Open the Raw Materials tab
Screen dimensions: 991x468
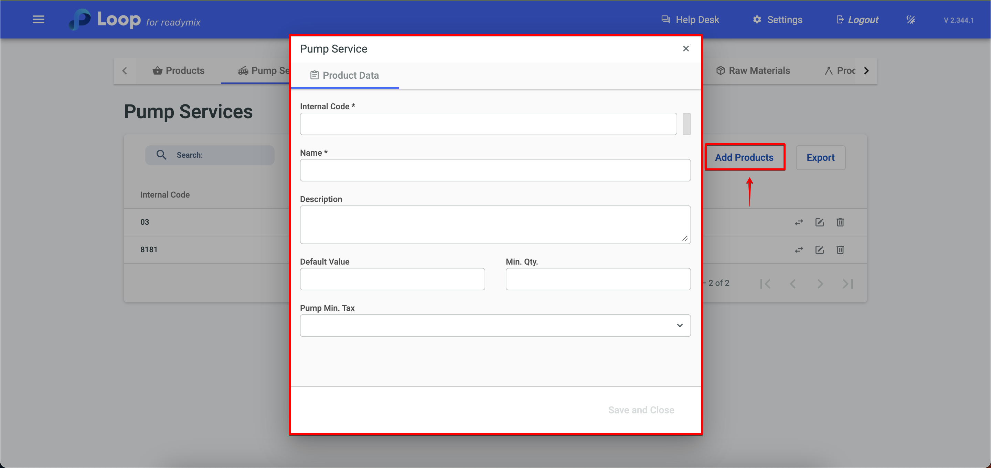click(x=753, y=71)
